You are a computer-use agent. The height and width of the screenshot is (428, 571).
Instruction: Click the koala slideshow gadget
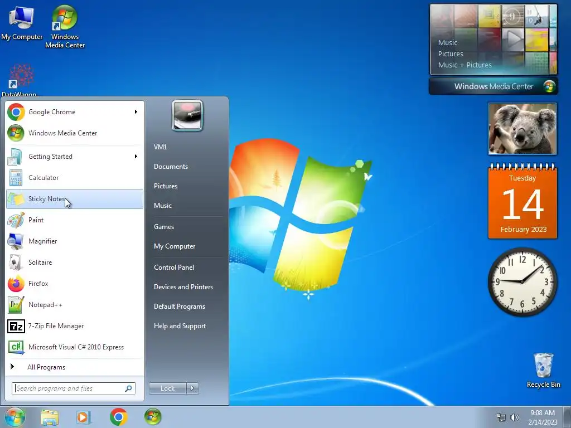point(522,129)
